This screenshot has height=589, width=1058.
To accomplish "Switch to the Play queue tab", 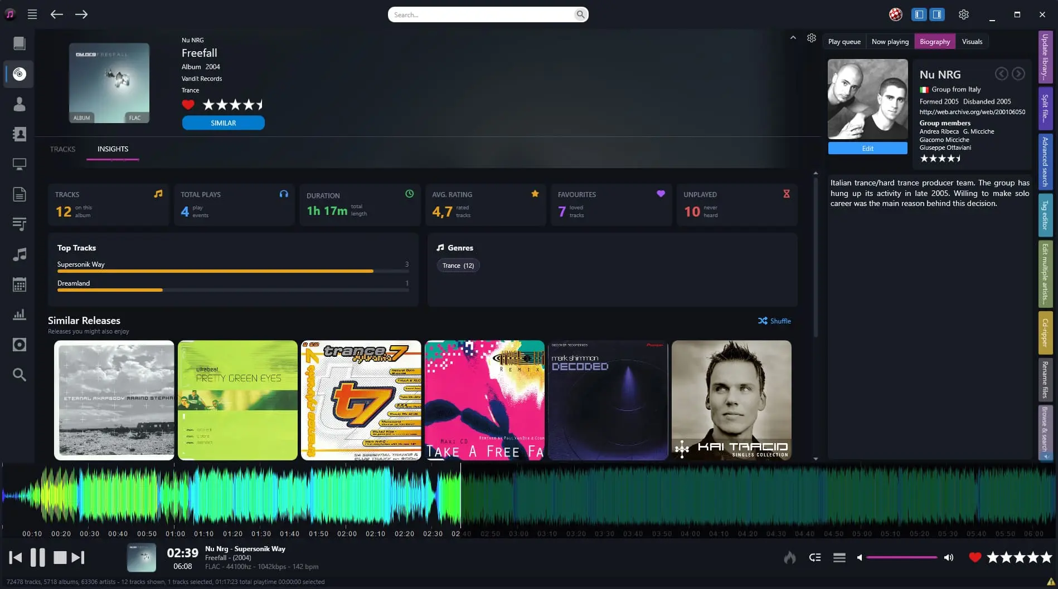I will pos(844,42).
